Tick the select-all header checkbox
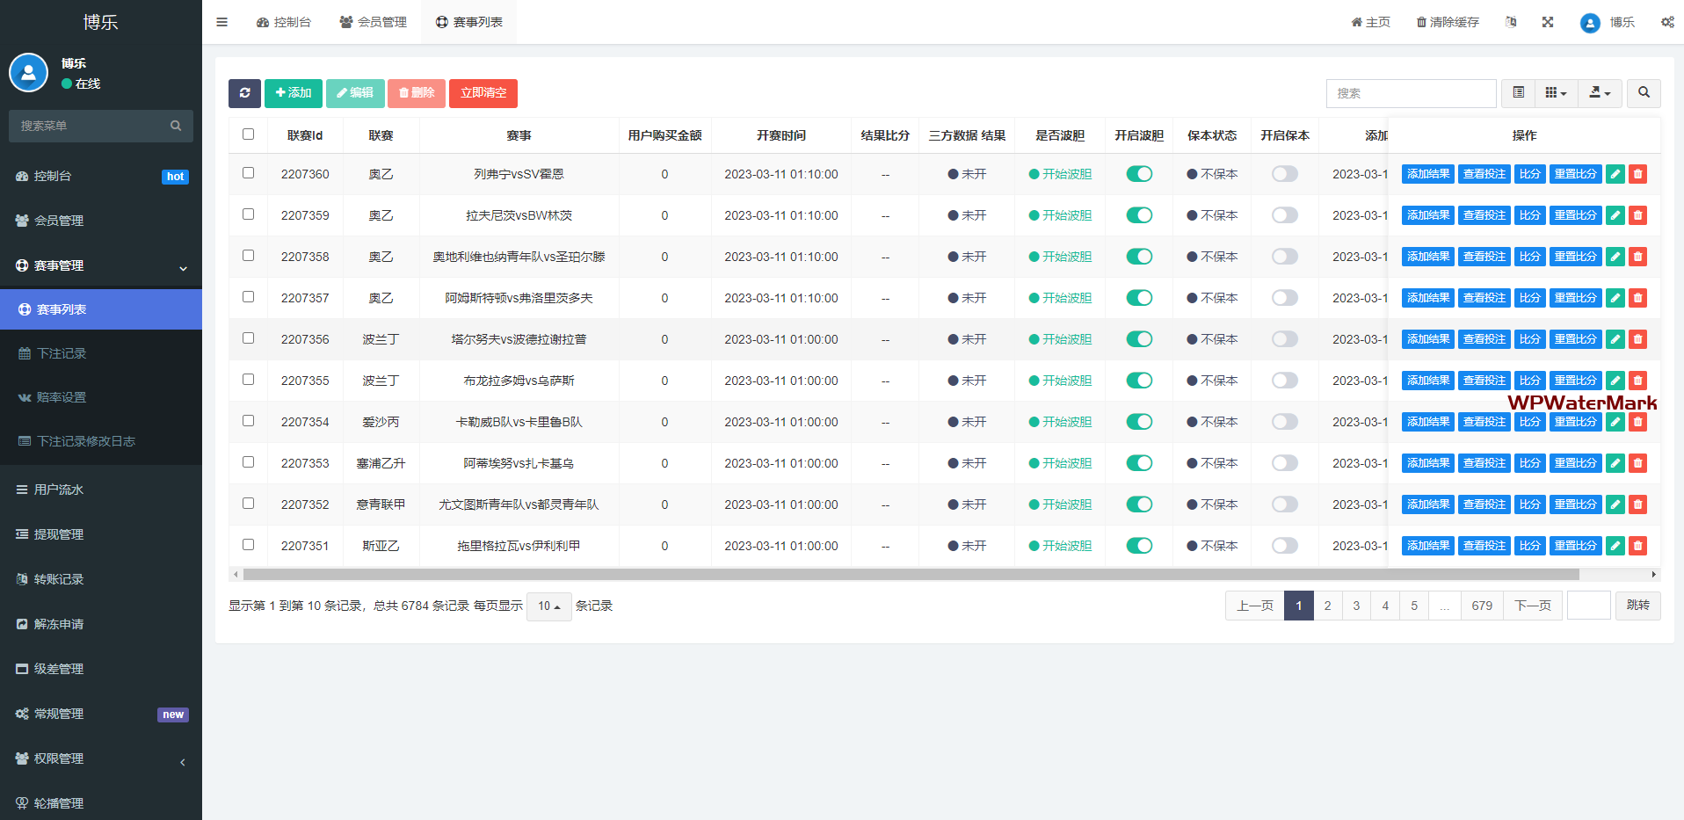The width and height of the screenshot is (1684, 820). pos(248,134)
